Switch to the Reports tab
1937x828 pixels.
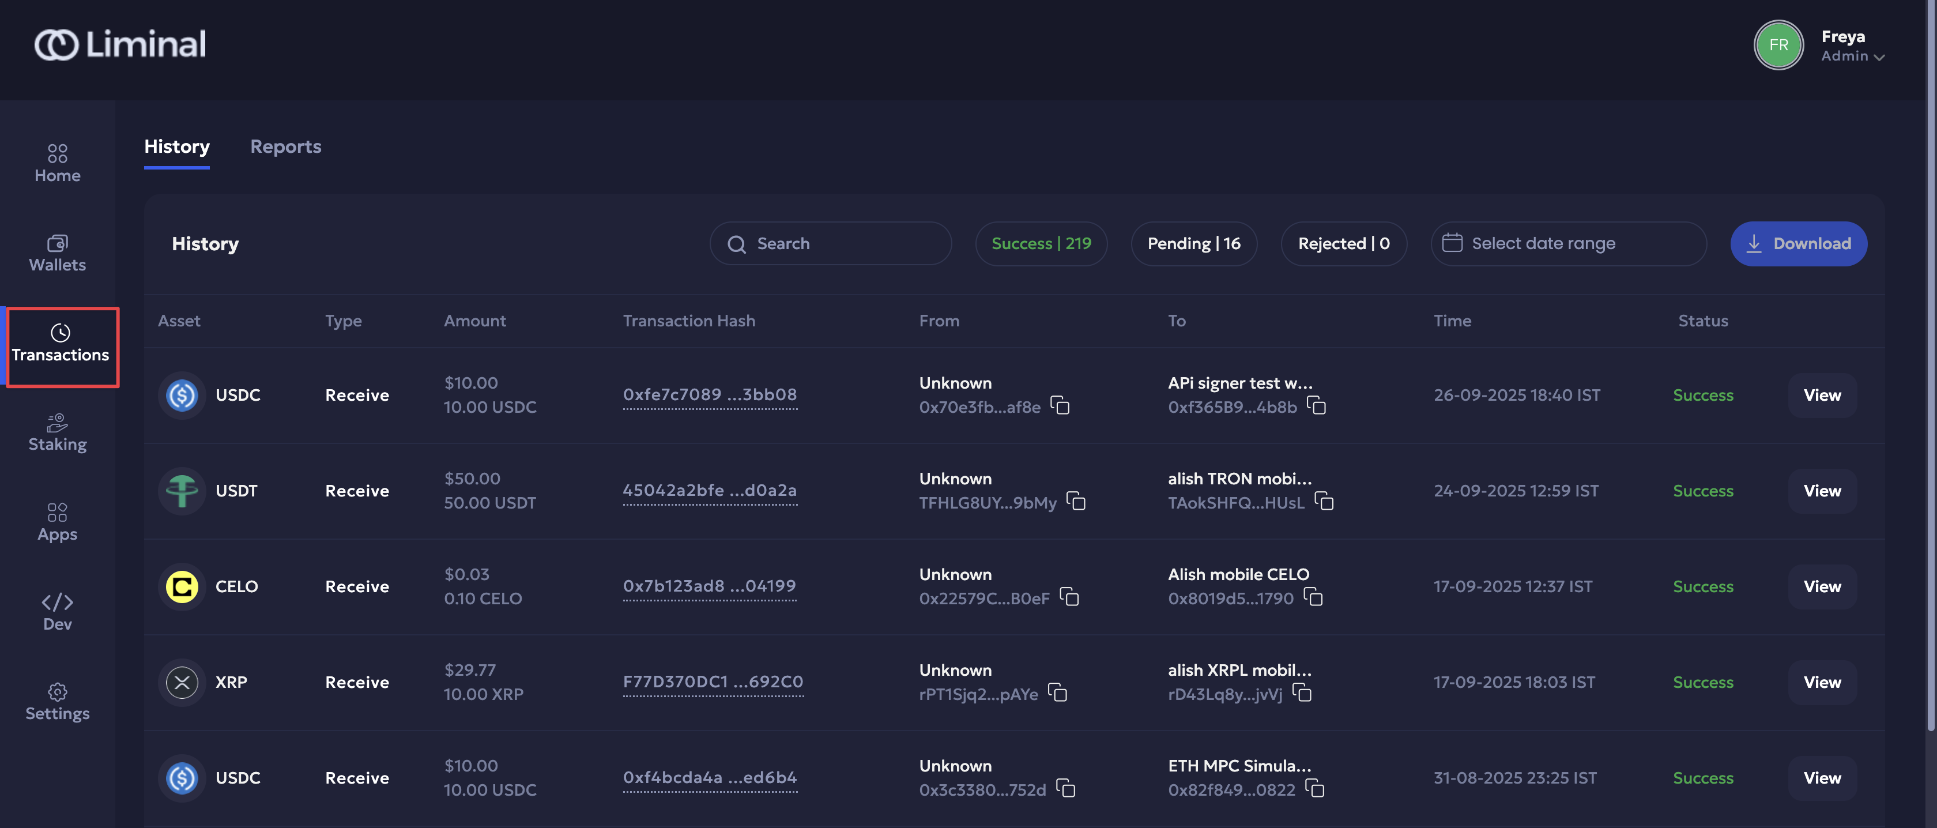[x=285, y=146]
